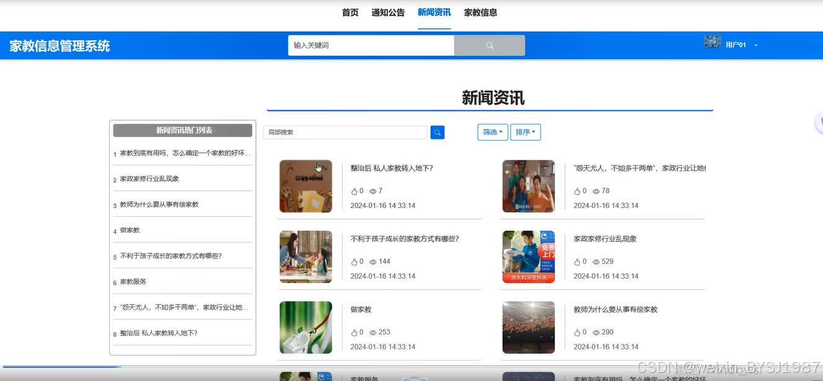The image size is (823, 381).
Task: Expand the 用户01 account menu arrow
Action: [756, 45]
